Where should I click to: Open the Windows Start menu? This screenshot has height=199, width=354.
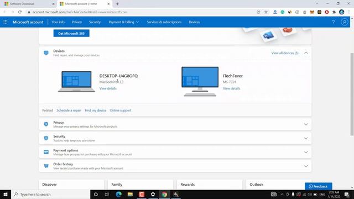tap(6, 194)
